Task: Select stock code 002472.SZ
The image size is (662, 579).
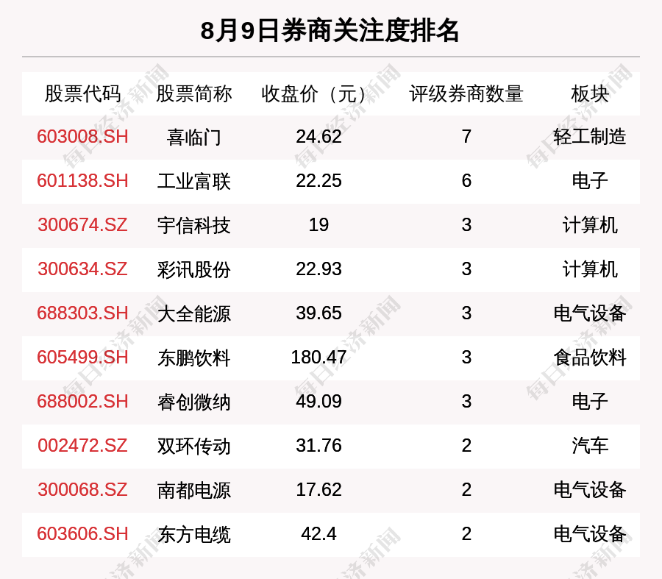Action: 82,446
